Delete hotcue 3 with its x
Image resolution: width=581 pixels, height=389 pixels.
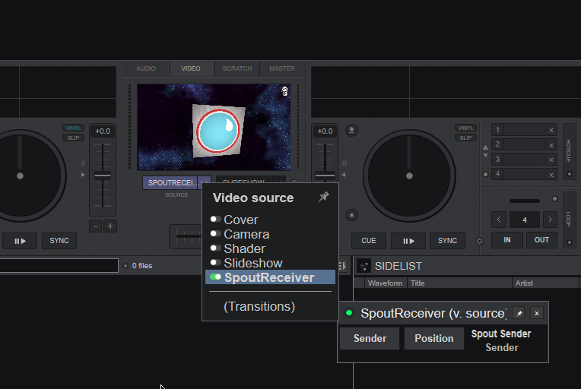551,160
